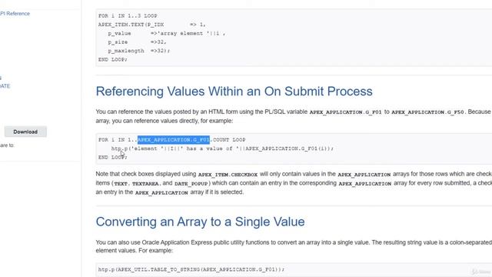492x277 pixels.
Task: Click the 'p_size =>32,' code line
Action: pyautogui.click(x=137, y=42)
